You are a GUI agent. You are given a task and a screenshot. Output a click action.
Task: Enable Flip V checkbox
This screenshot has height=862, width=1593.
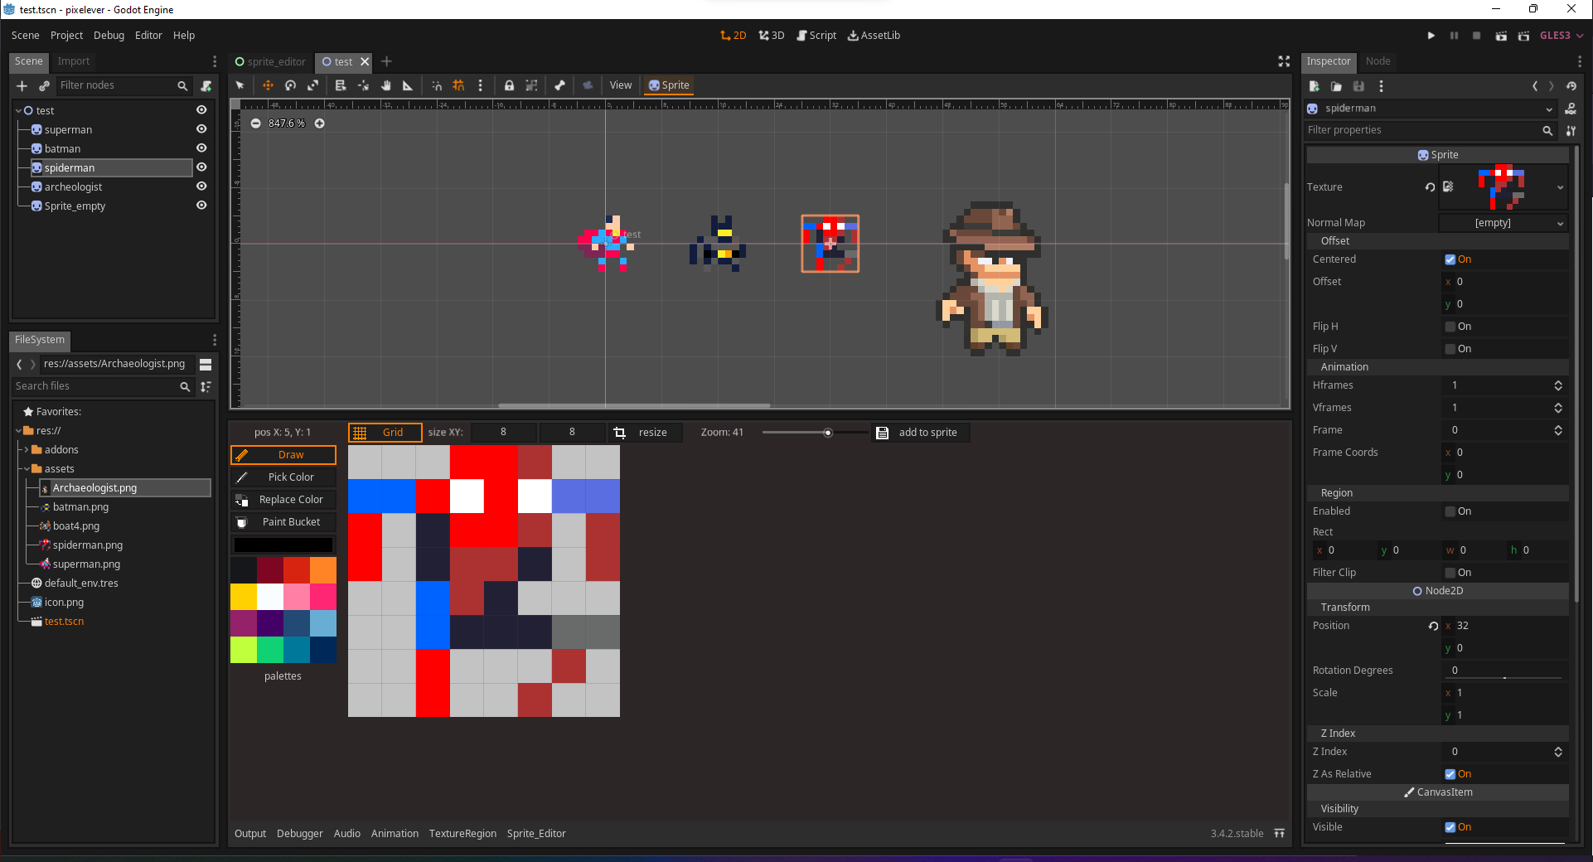(x=1450, y=349)
